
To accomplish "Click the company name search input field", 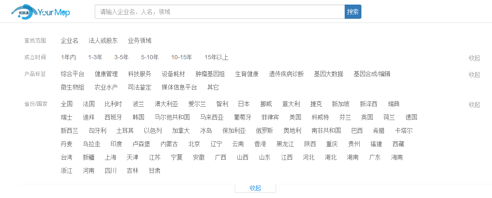I will point(220,12).
